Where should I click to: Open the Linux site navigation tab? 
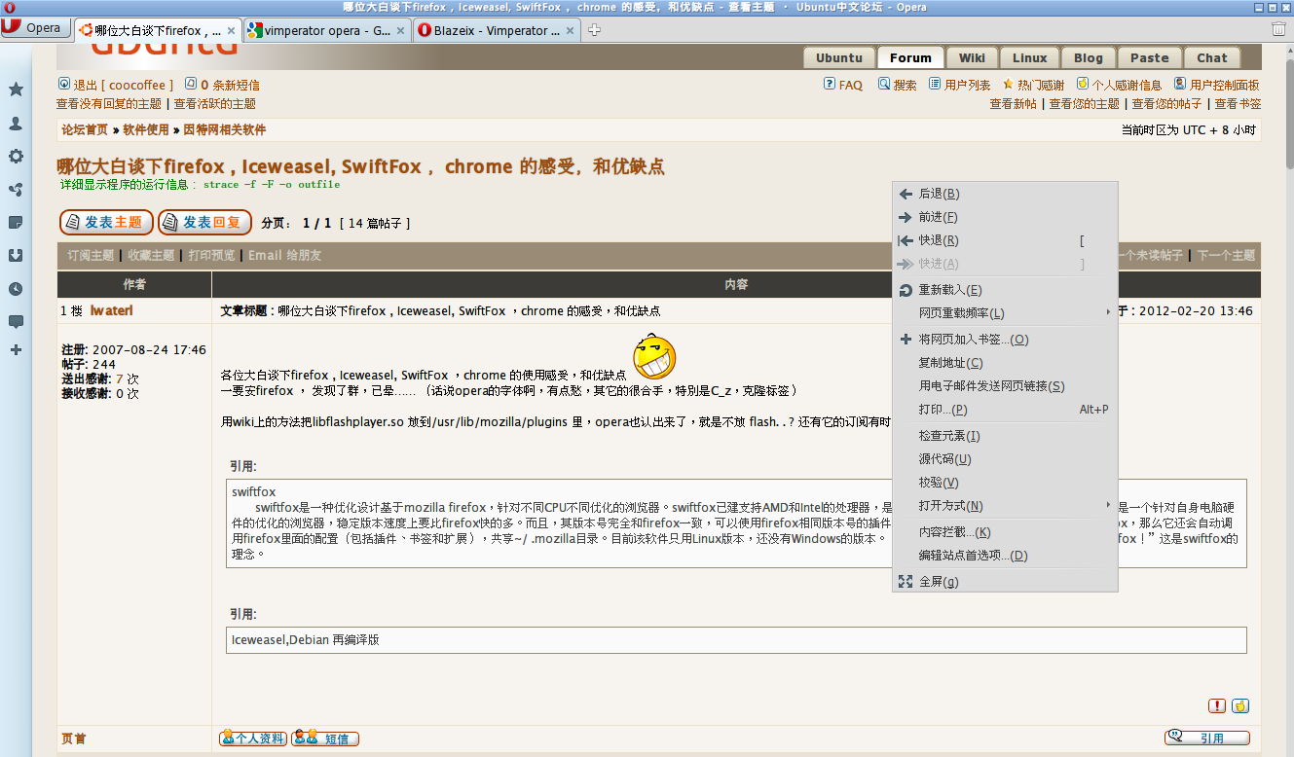(x=1028, y=57)
